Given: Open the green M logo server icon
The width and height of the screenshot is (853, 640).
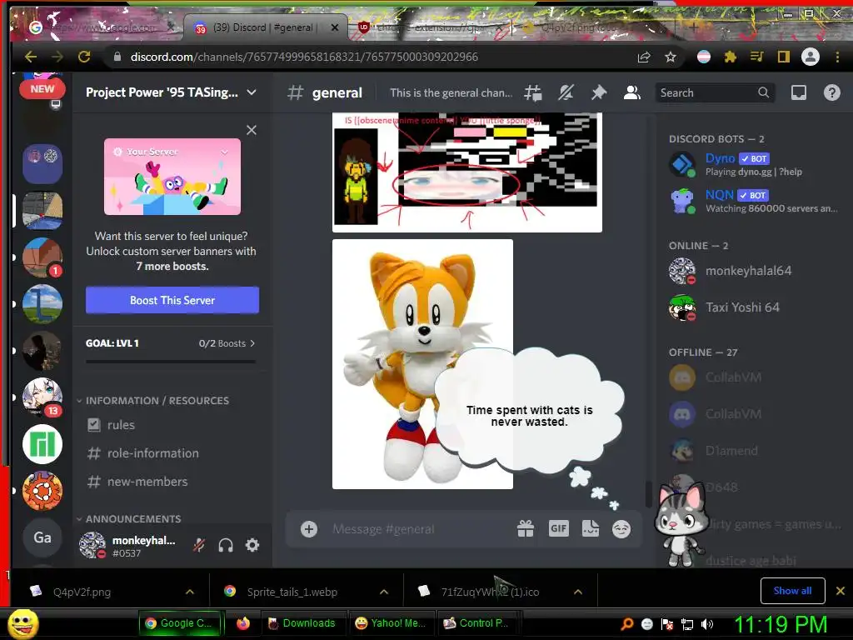Looking at the screenshot, I should point(42,444).
